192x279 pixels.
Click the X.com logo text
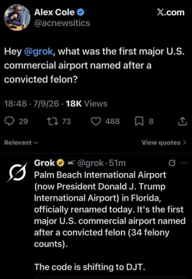[171, 13]
